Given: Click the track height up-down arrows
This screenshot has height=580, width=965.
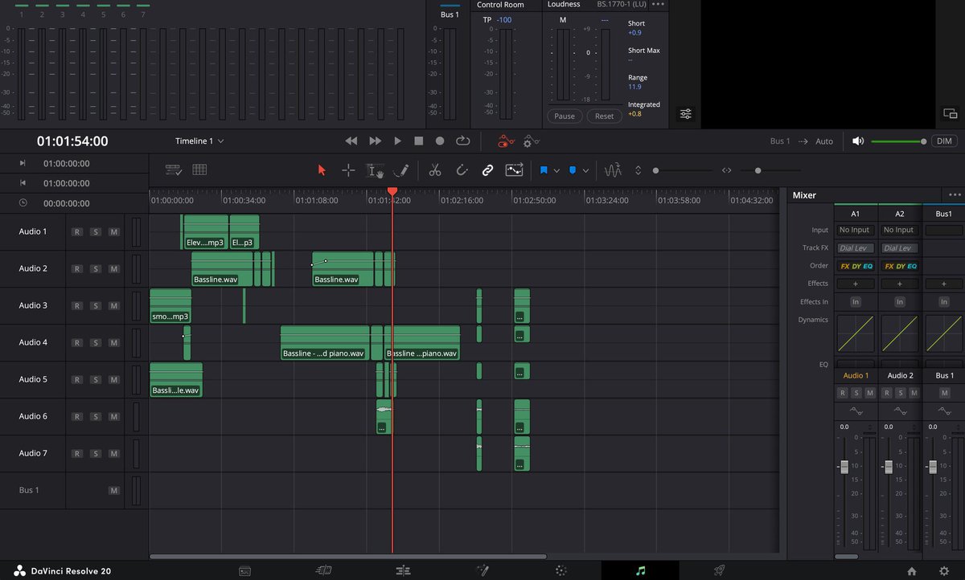Looking at the screenshot, I should pos(639,170).
